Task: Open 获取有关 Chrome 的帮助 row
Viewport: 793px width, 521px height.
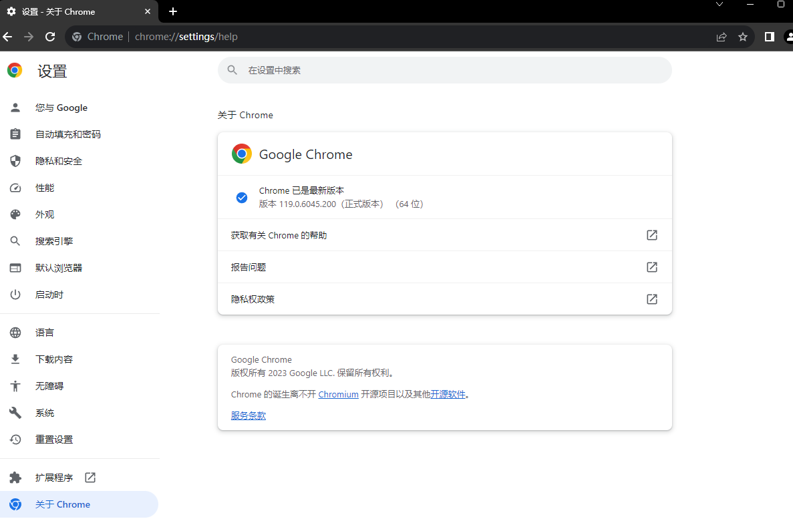Action: click(x=444, y=235)
